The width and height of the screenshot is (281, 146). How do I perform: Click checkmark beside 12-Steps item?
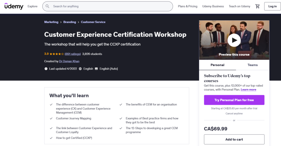(x=121, y=128)
